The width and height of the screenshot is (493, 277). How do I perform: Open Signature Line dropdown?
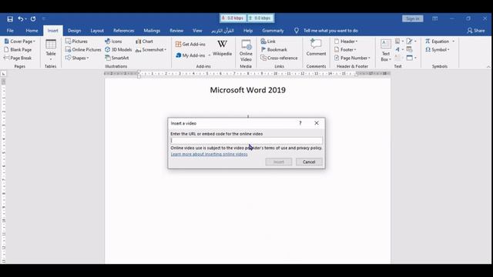click(411, 42)
